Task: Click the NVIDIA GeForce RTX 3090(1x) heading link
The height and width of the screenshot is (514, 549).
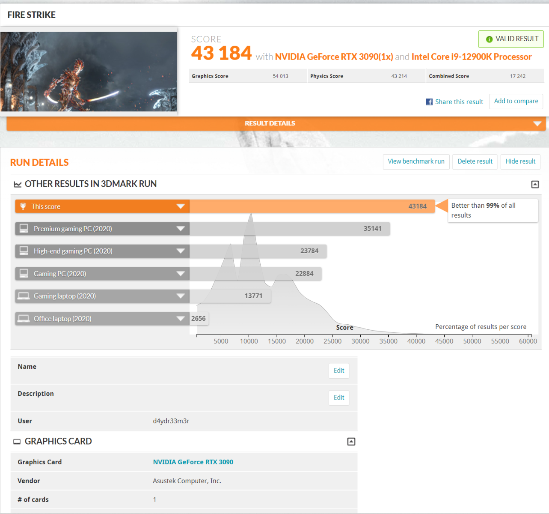Action: (334, 57)
